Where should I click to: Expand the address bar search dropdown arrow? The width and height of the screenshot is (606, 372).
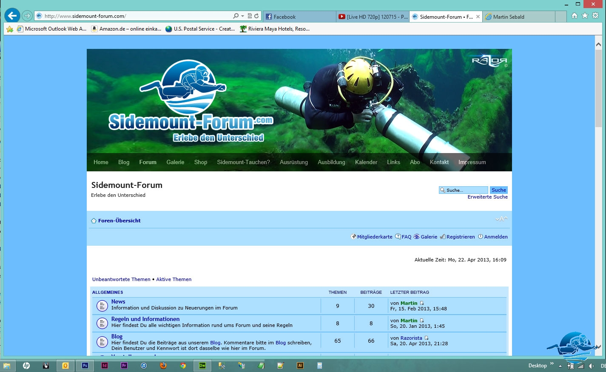(242, 16)
